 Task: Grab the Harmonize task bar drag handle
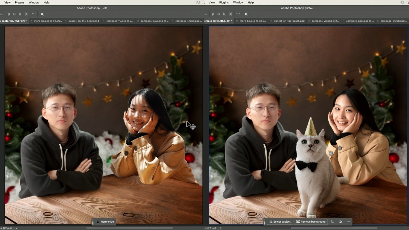coord(93,222)
